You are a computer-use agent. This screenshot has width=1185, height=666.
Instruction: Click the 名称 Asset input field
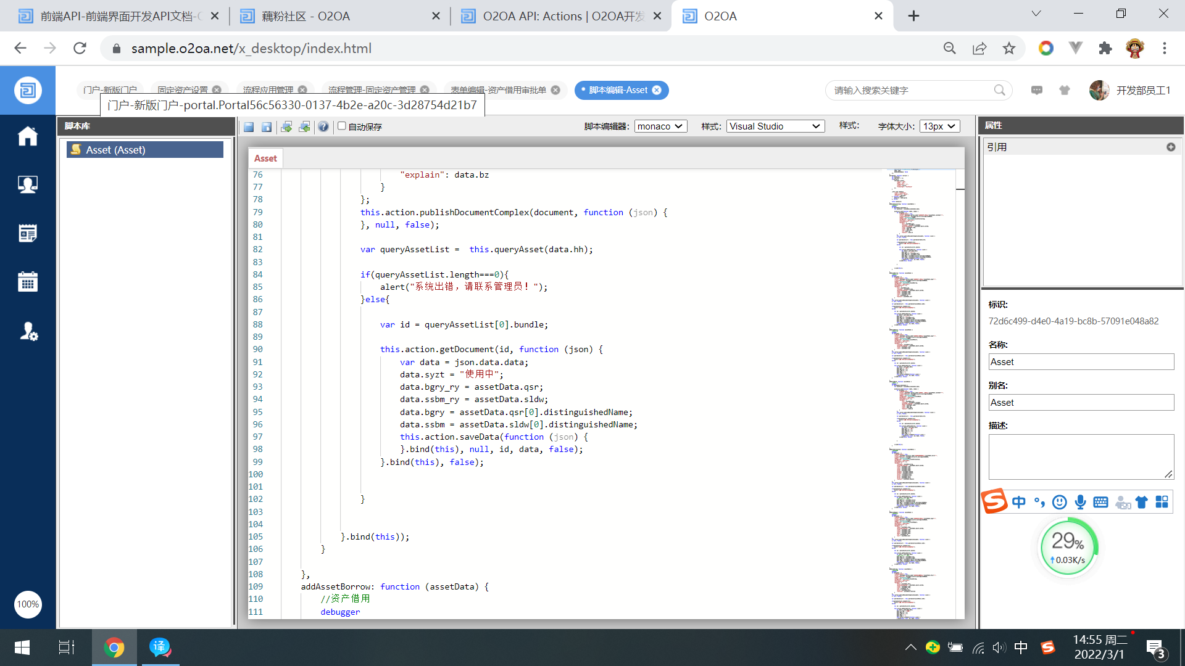pos(1081,362)
